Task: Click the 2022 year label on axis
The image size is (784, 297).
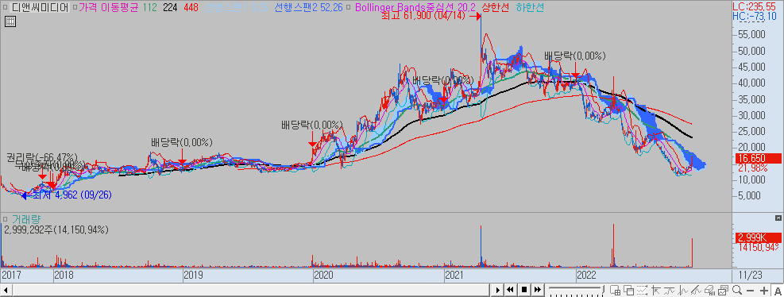Action: tap(586, 275)
